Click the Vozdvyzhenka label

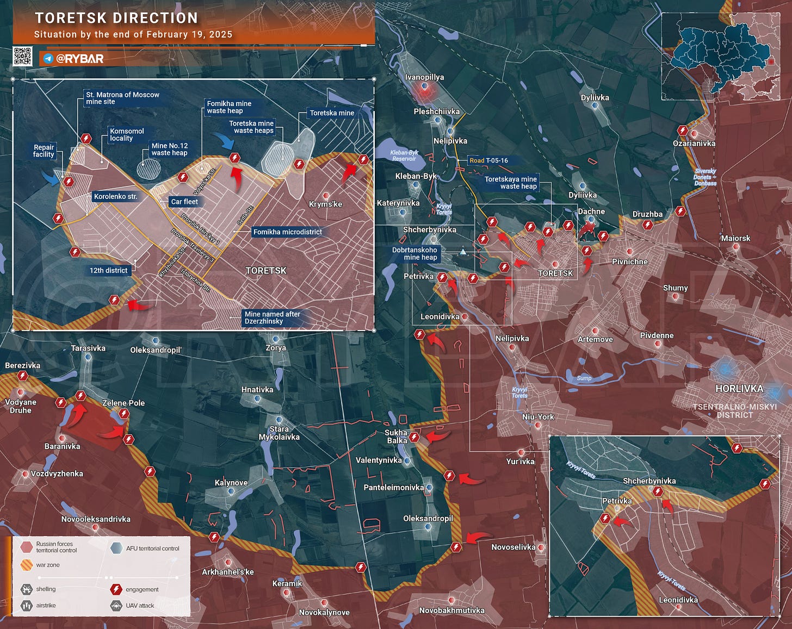tap(57, 474)
